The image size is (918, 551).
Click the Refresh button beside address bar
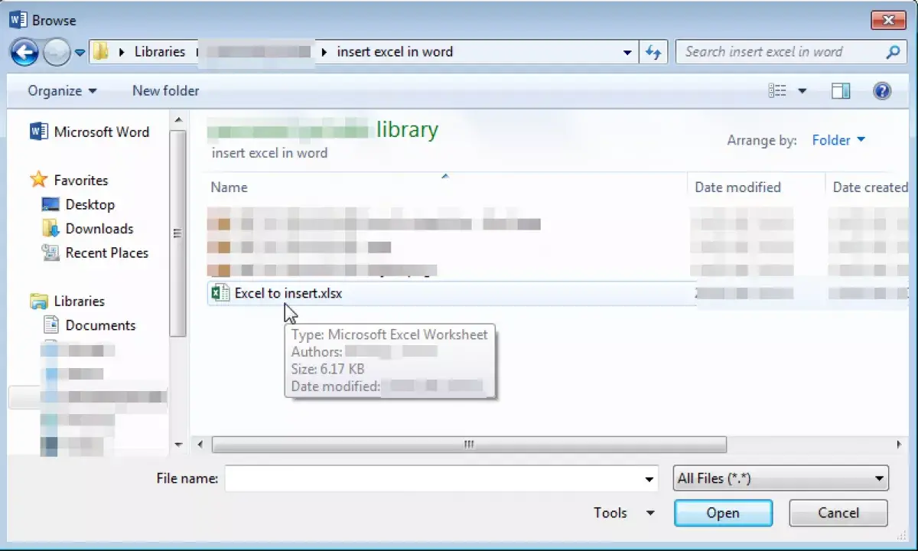tap(653, 52)
